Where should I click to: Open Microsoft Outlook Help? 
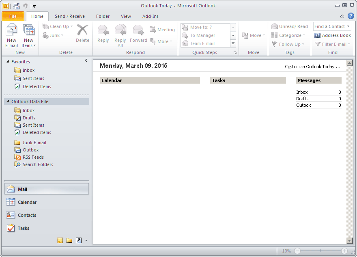pyautogui.click(x=351, y=16)
